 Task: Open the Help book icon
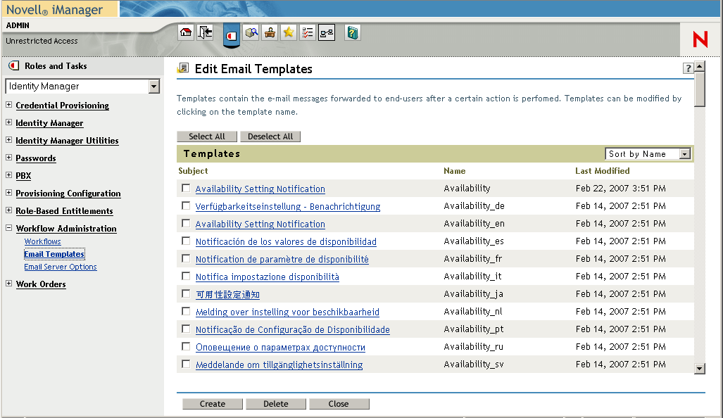352,32
